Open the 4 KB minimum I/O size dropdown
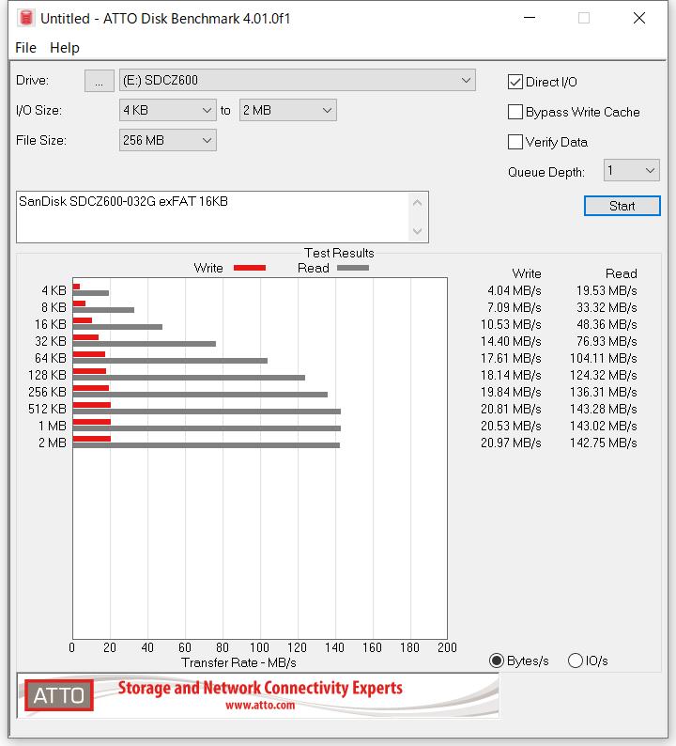The height and width of the screenshot is (746, 676). click(168, 110)
